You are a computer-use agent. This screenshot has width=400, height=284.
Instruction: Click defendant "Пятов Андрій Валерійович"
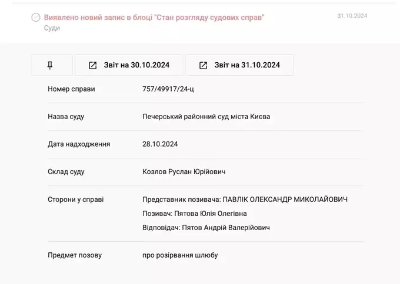coord(226,228)
